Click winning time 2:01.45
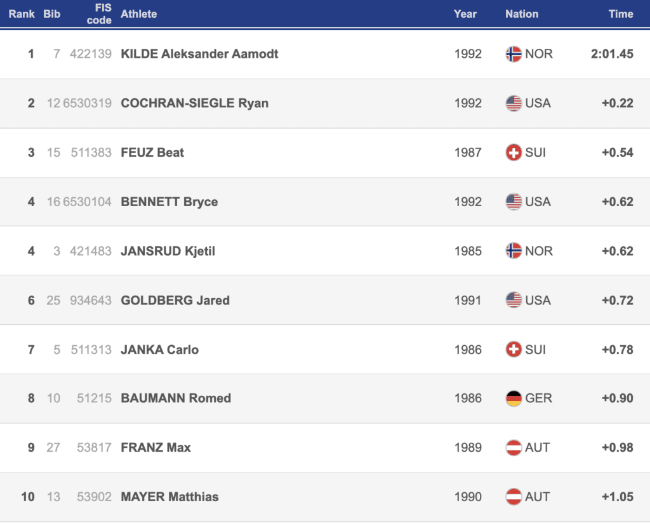Screen dimensions: 650x524 (x=612, y=54)
